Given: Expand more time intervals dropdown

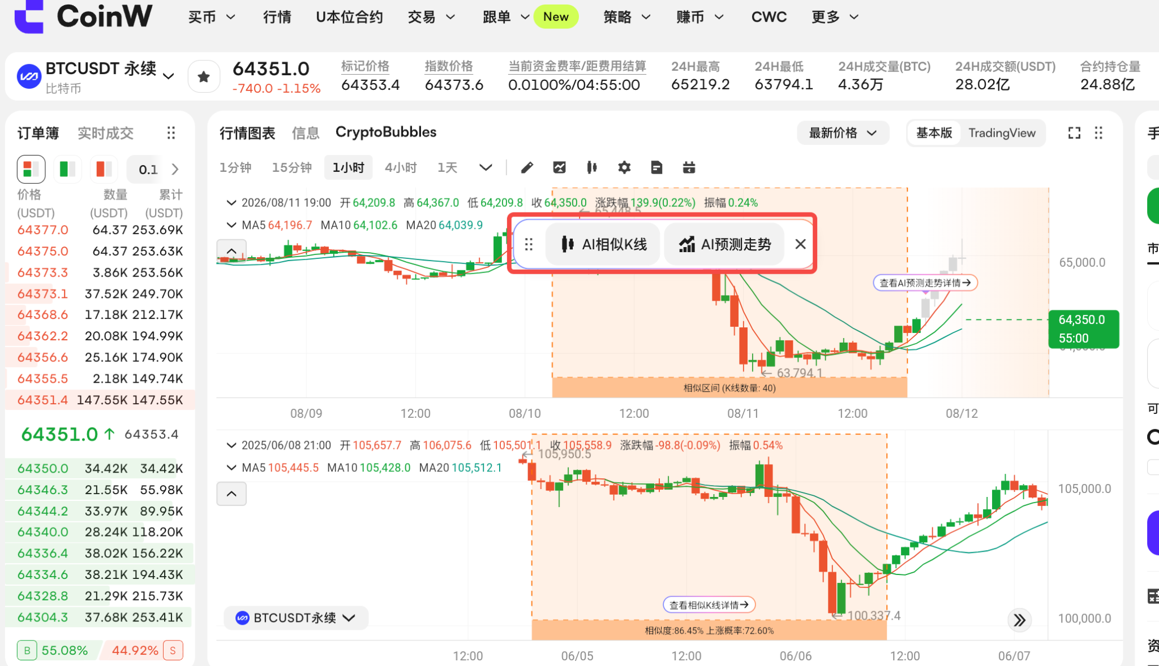Looking at the screenshot, I should coord(486,167).
